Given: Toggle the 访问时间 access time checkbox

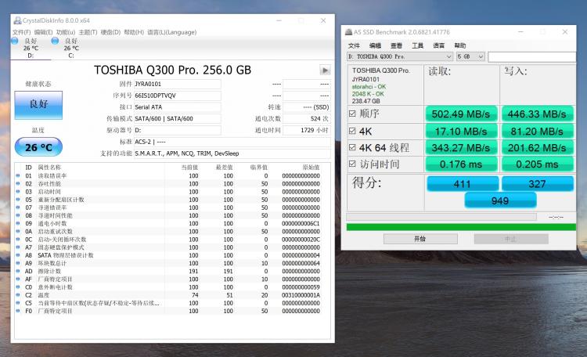Looking at the screenshot, I should click(352, 164).
